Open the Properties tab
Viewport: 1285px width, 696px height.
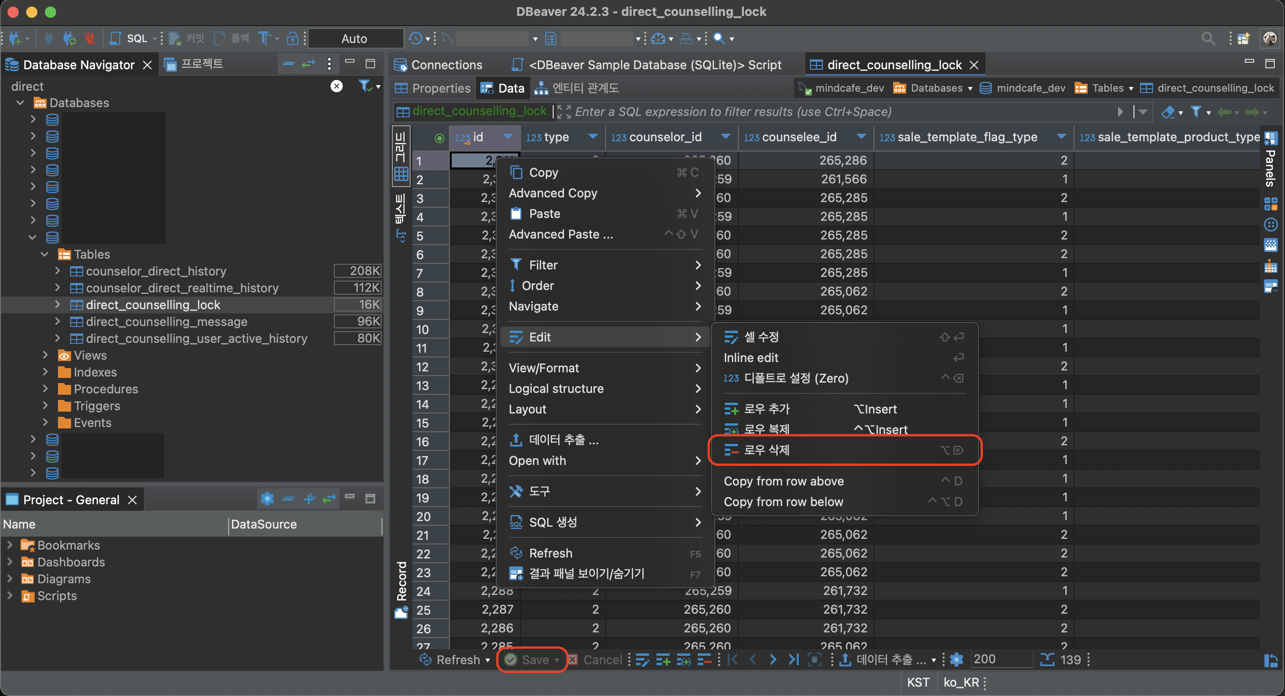433,88
